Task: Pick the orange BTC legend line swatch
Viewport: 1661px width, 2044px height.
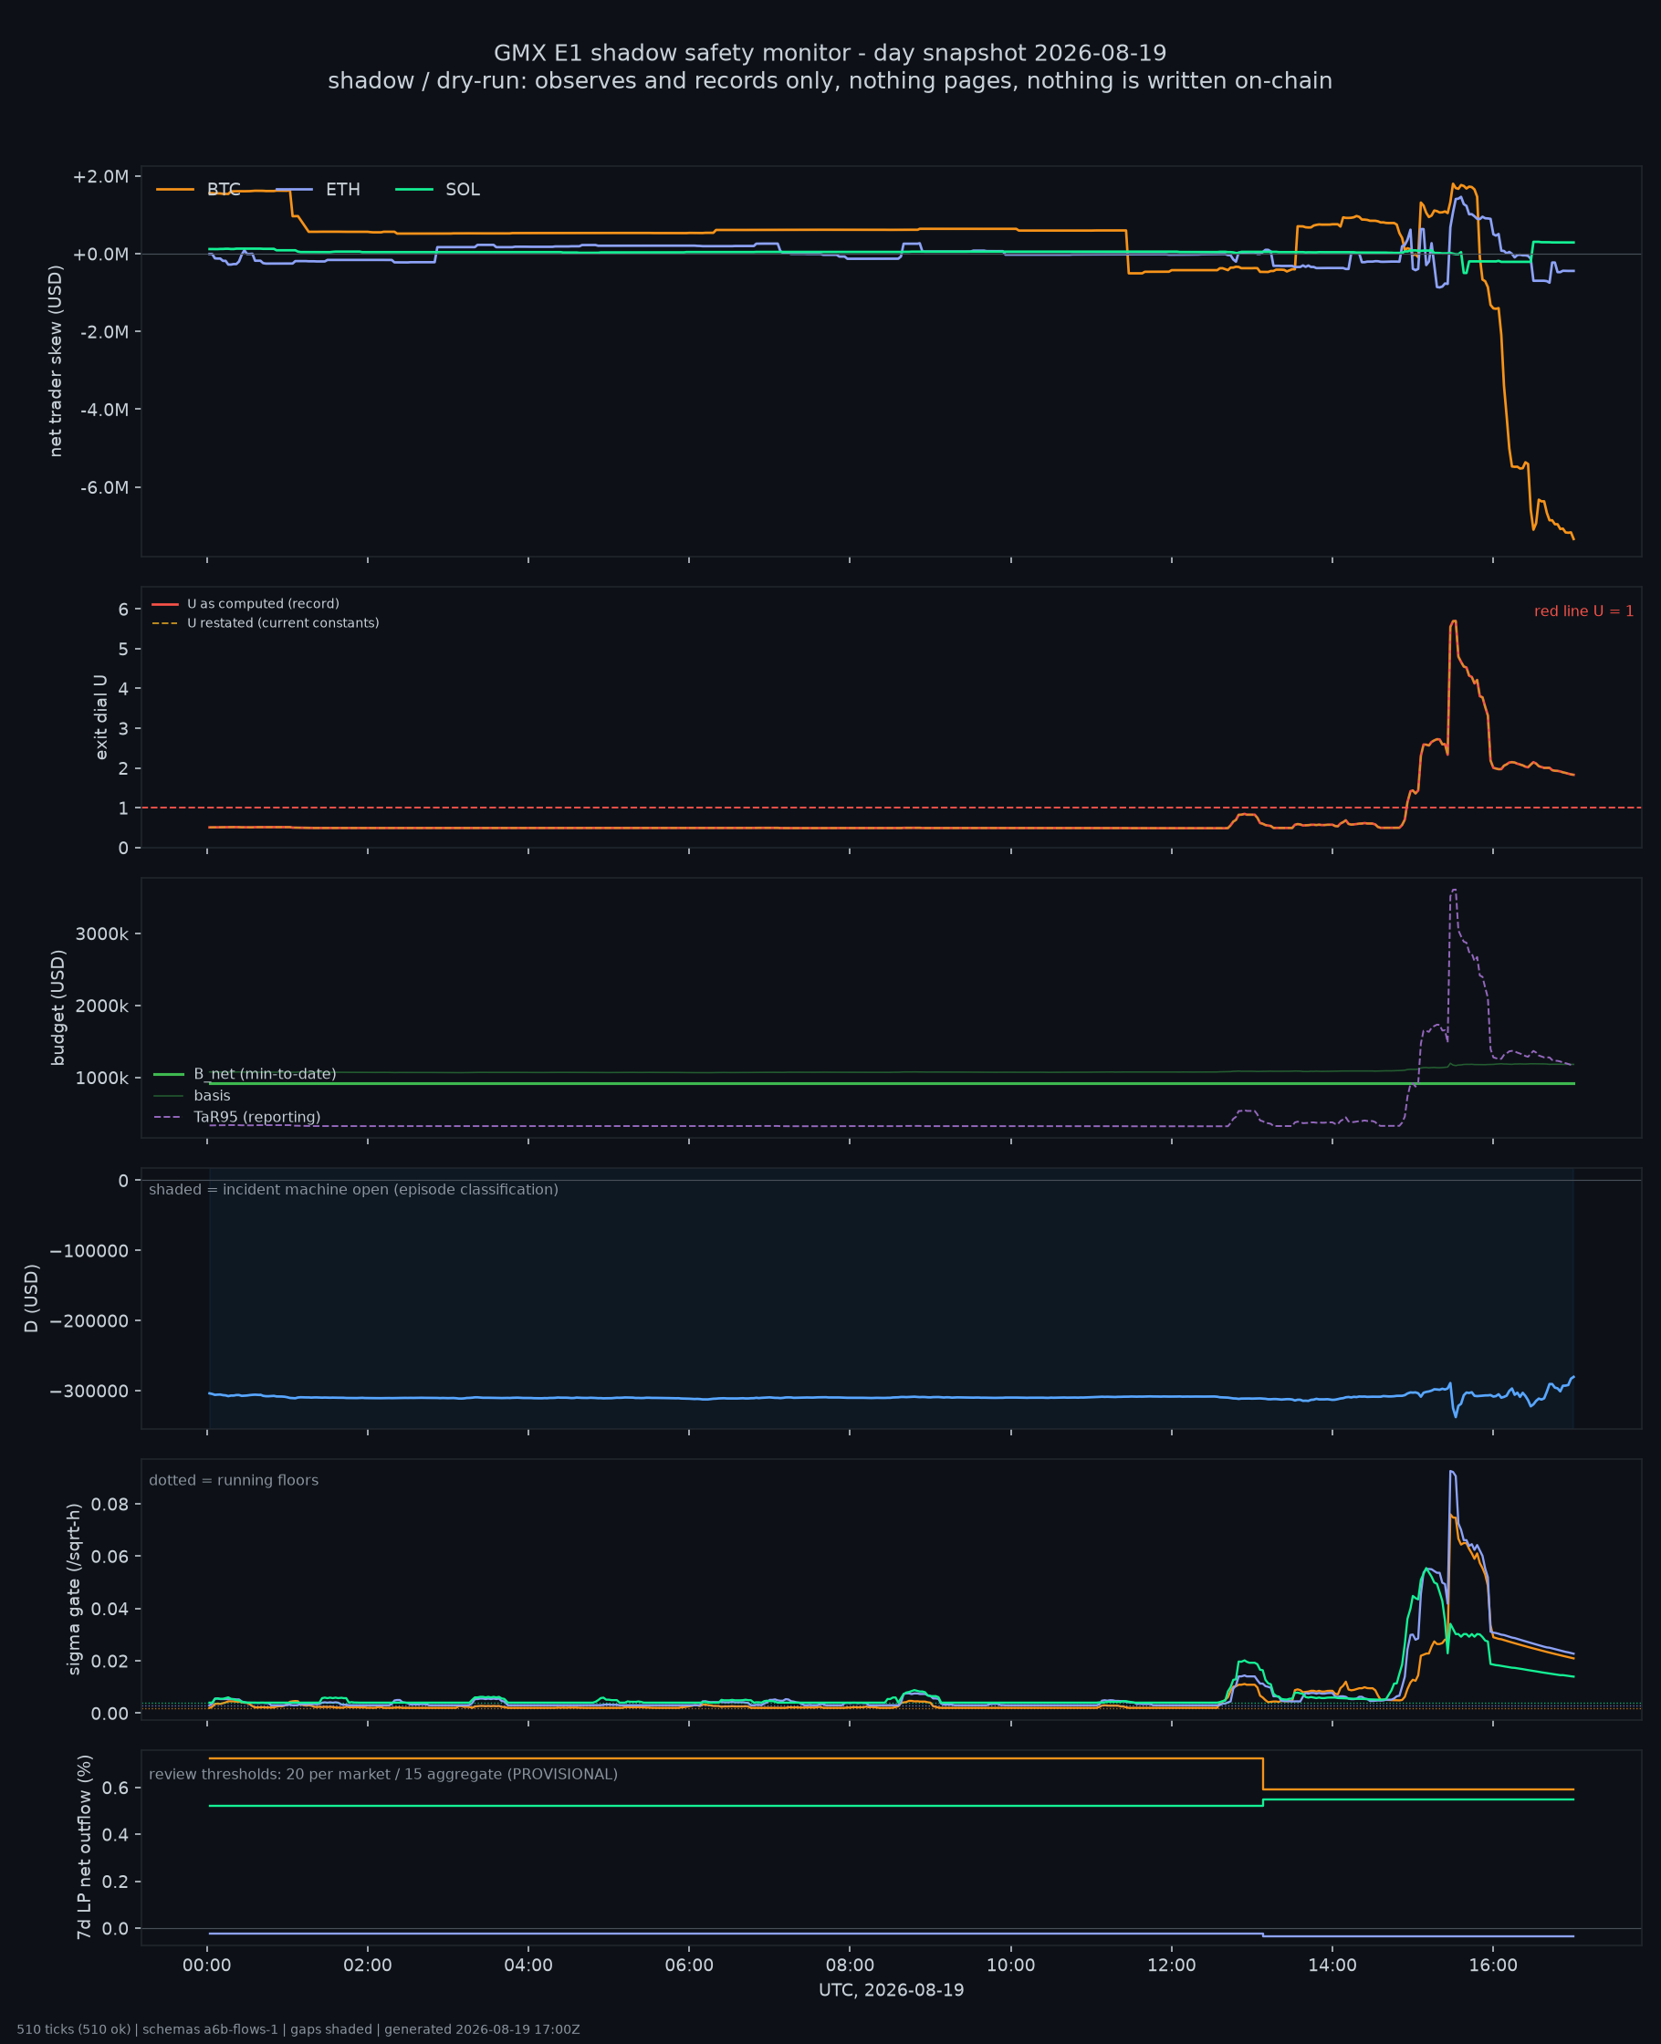Action: [x=175, y=190]
